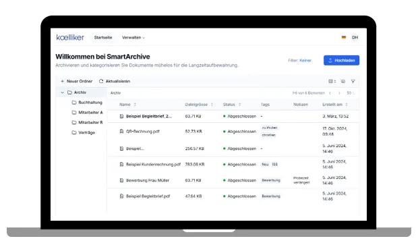Click the Probezeit verlängert note
Image resolution: width=418 pixels, height=245 pixels.
(x=301, y=180)
